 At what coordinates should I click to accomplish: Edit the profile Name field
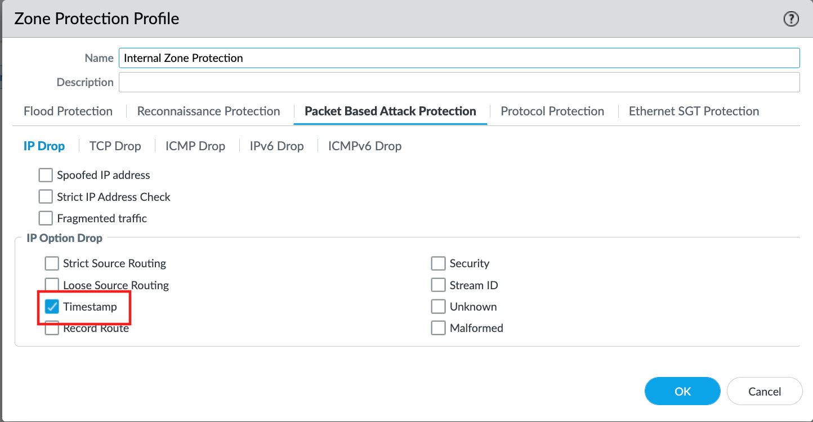tap(459, 58)
